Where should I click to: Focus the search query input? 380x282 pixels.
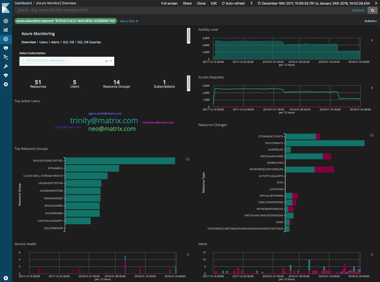pos(182,10)
